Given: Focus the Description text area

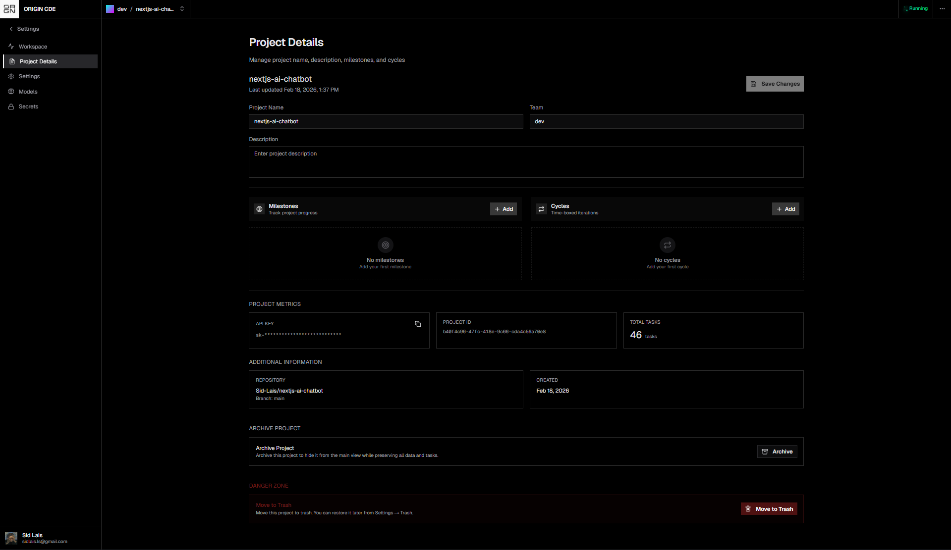Looking at the screenshot, I should tap(526, 162).
